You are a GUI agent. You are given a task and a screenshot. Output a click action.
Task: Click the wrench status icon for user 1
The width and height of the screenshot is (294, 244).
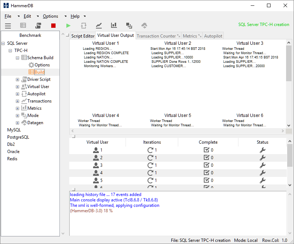263,150
